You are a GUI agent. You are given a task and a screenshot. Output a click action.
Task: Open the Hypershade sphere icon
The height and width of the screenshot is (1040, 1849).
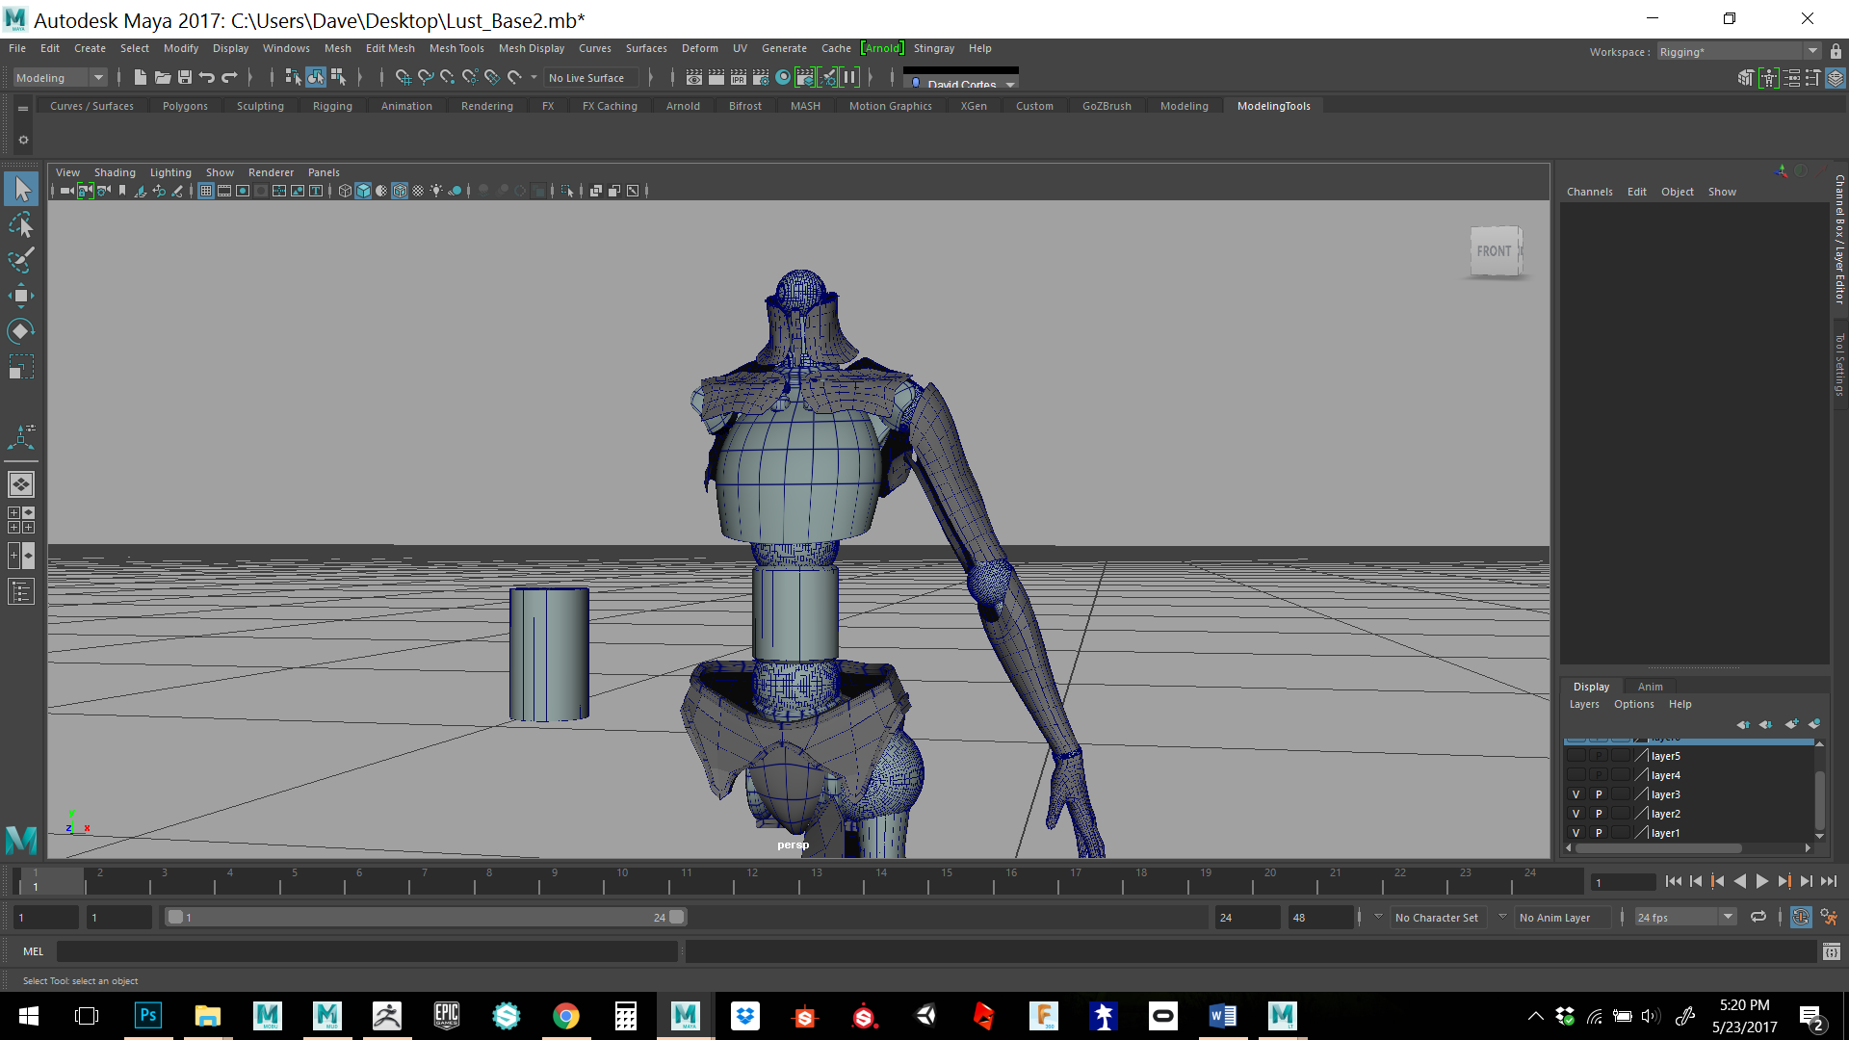click(x=783, y=78)
